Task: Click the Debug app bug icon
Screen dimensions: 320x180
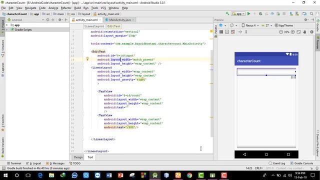Action: tap(260, 13)
